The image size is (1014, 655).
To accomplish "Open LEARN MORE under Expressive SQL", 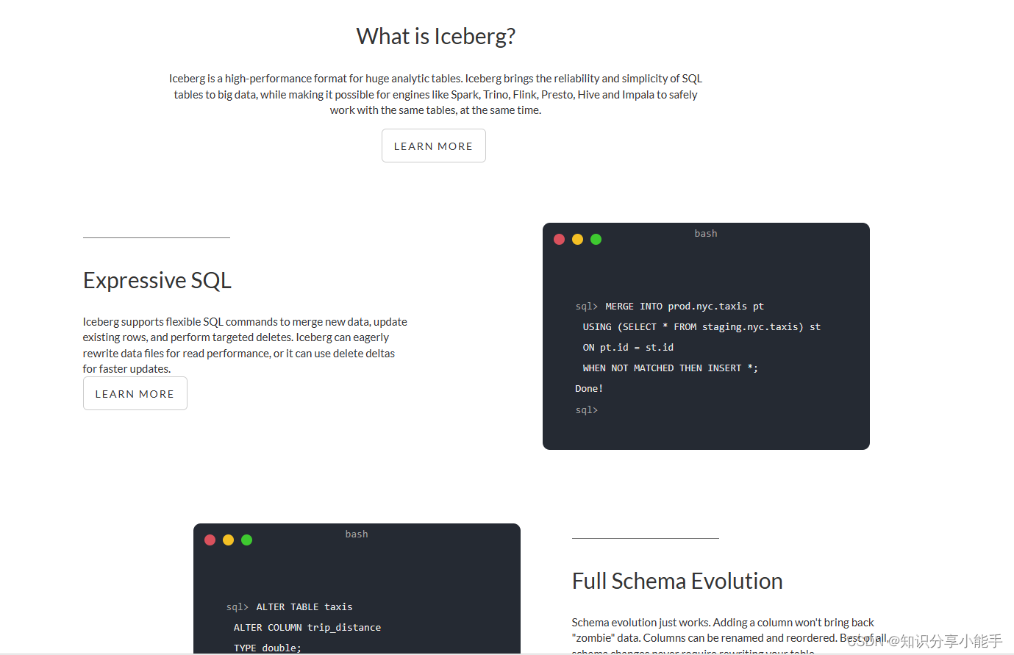I will [135, 393].
